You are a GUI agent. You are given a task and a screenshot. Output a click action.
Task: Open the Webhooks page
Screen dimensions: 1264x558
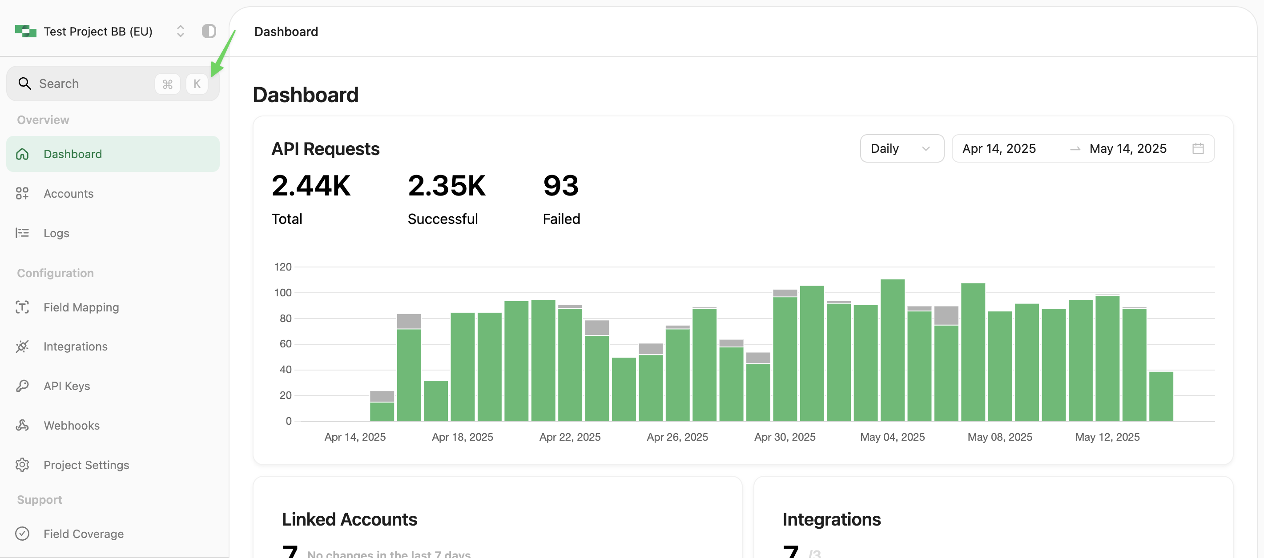pos(113,426)
